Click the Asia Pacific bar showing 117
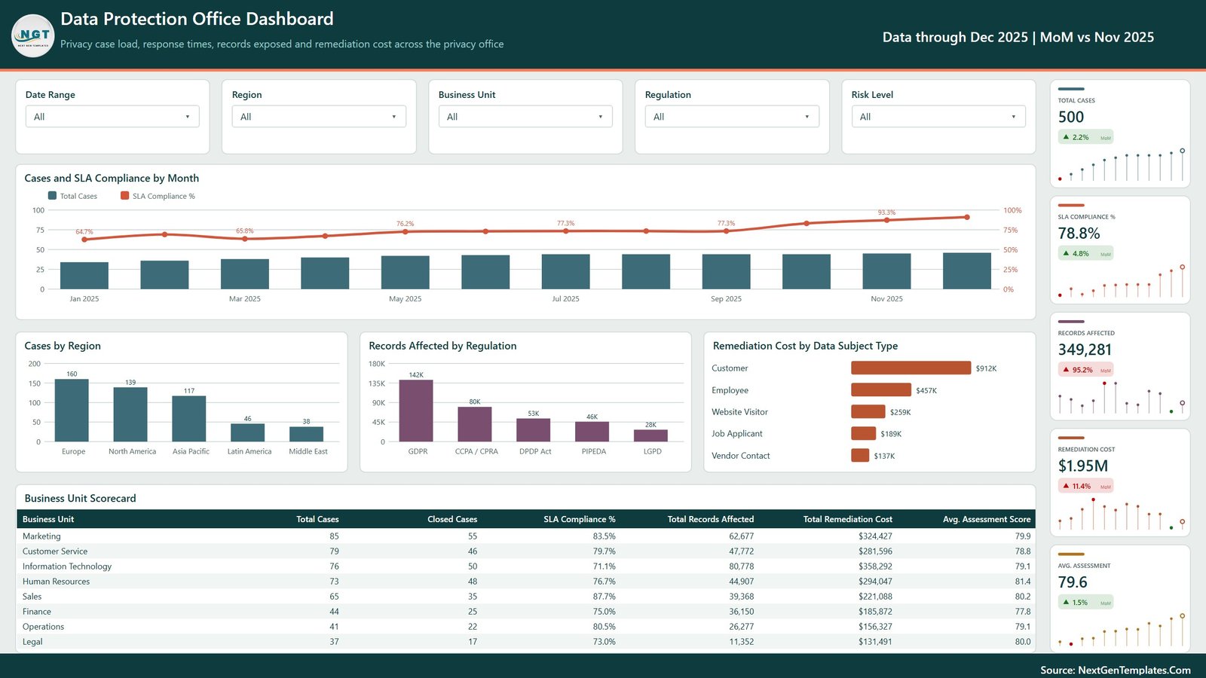 pos(189,419)
